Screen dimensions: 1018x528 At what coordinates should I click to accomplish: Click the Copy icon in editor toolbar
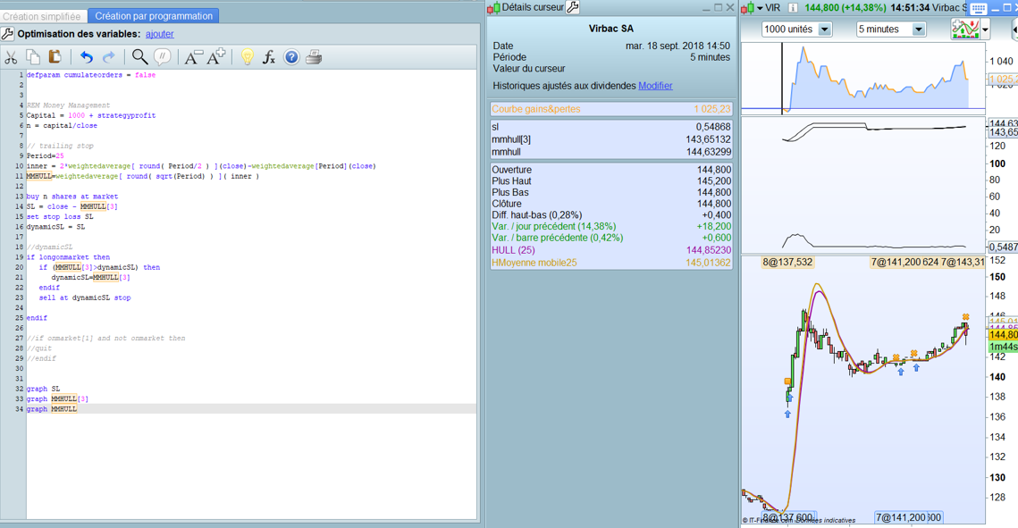pos(33,57)
